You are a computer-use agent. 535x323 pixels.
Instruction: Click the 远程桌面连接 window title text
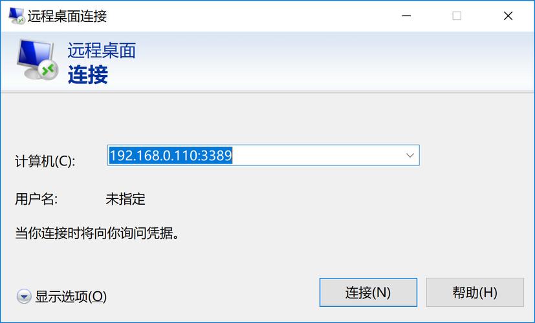coord(67,16)
